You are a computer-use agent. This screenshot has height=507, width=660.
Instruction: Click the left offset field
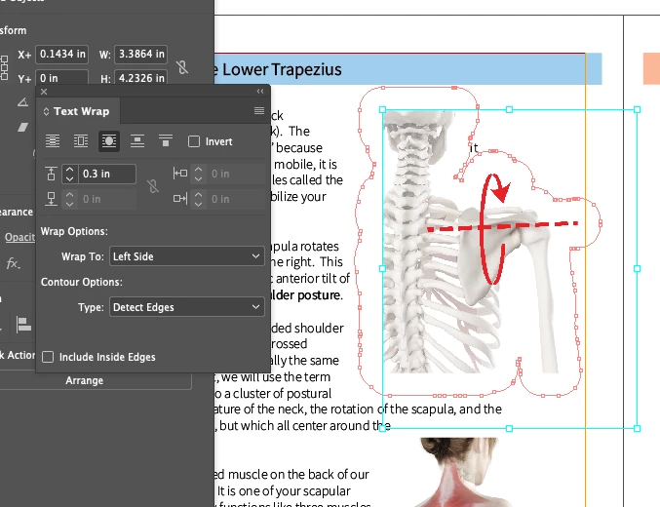coord(236,174)
